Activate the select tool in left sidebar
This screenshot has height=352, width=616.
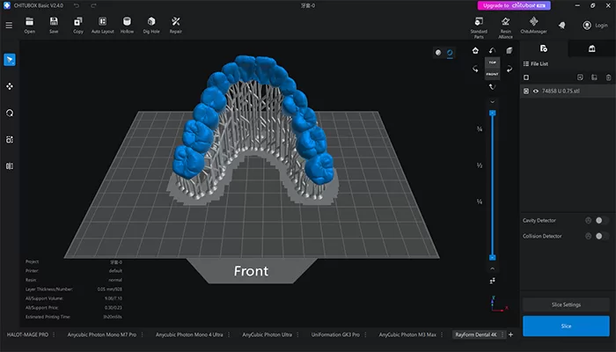pyautogui.click(x=10, y=60)
